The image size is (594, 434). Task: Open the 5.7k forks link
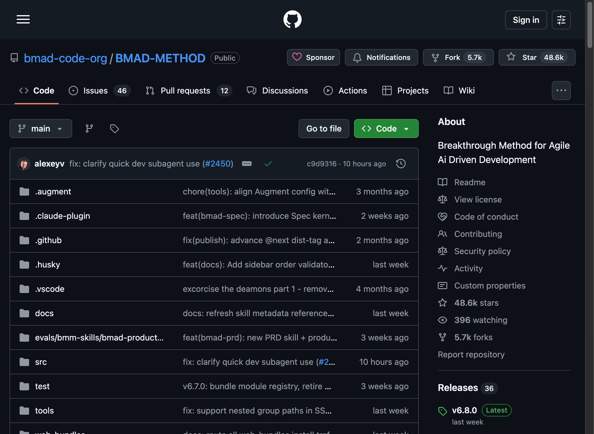(473, 337)
